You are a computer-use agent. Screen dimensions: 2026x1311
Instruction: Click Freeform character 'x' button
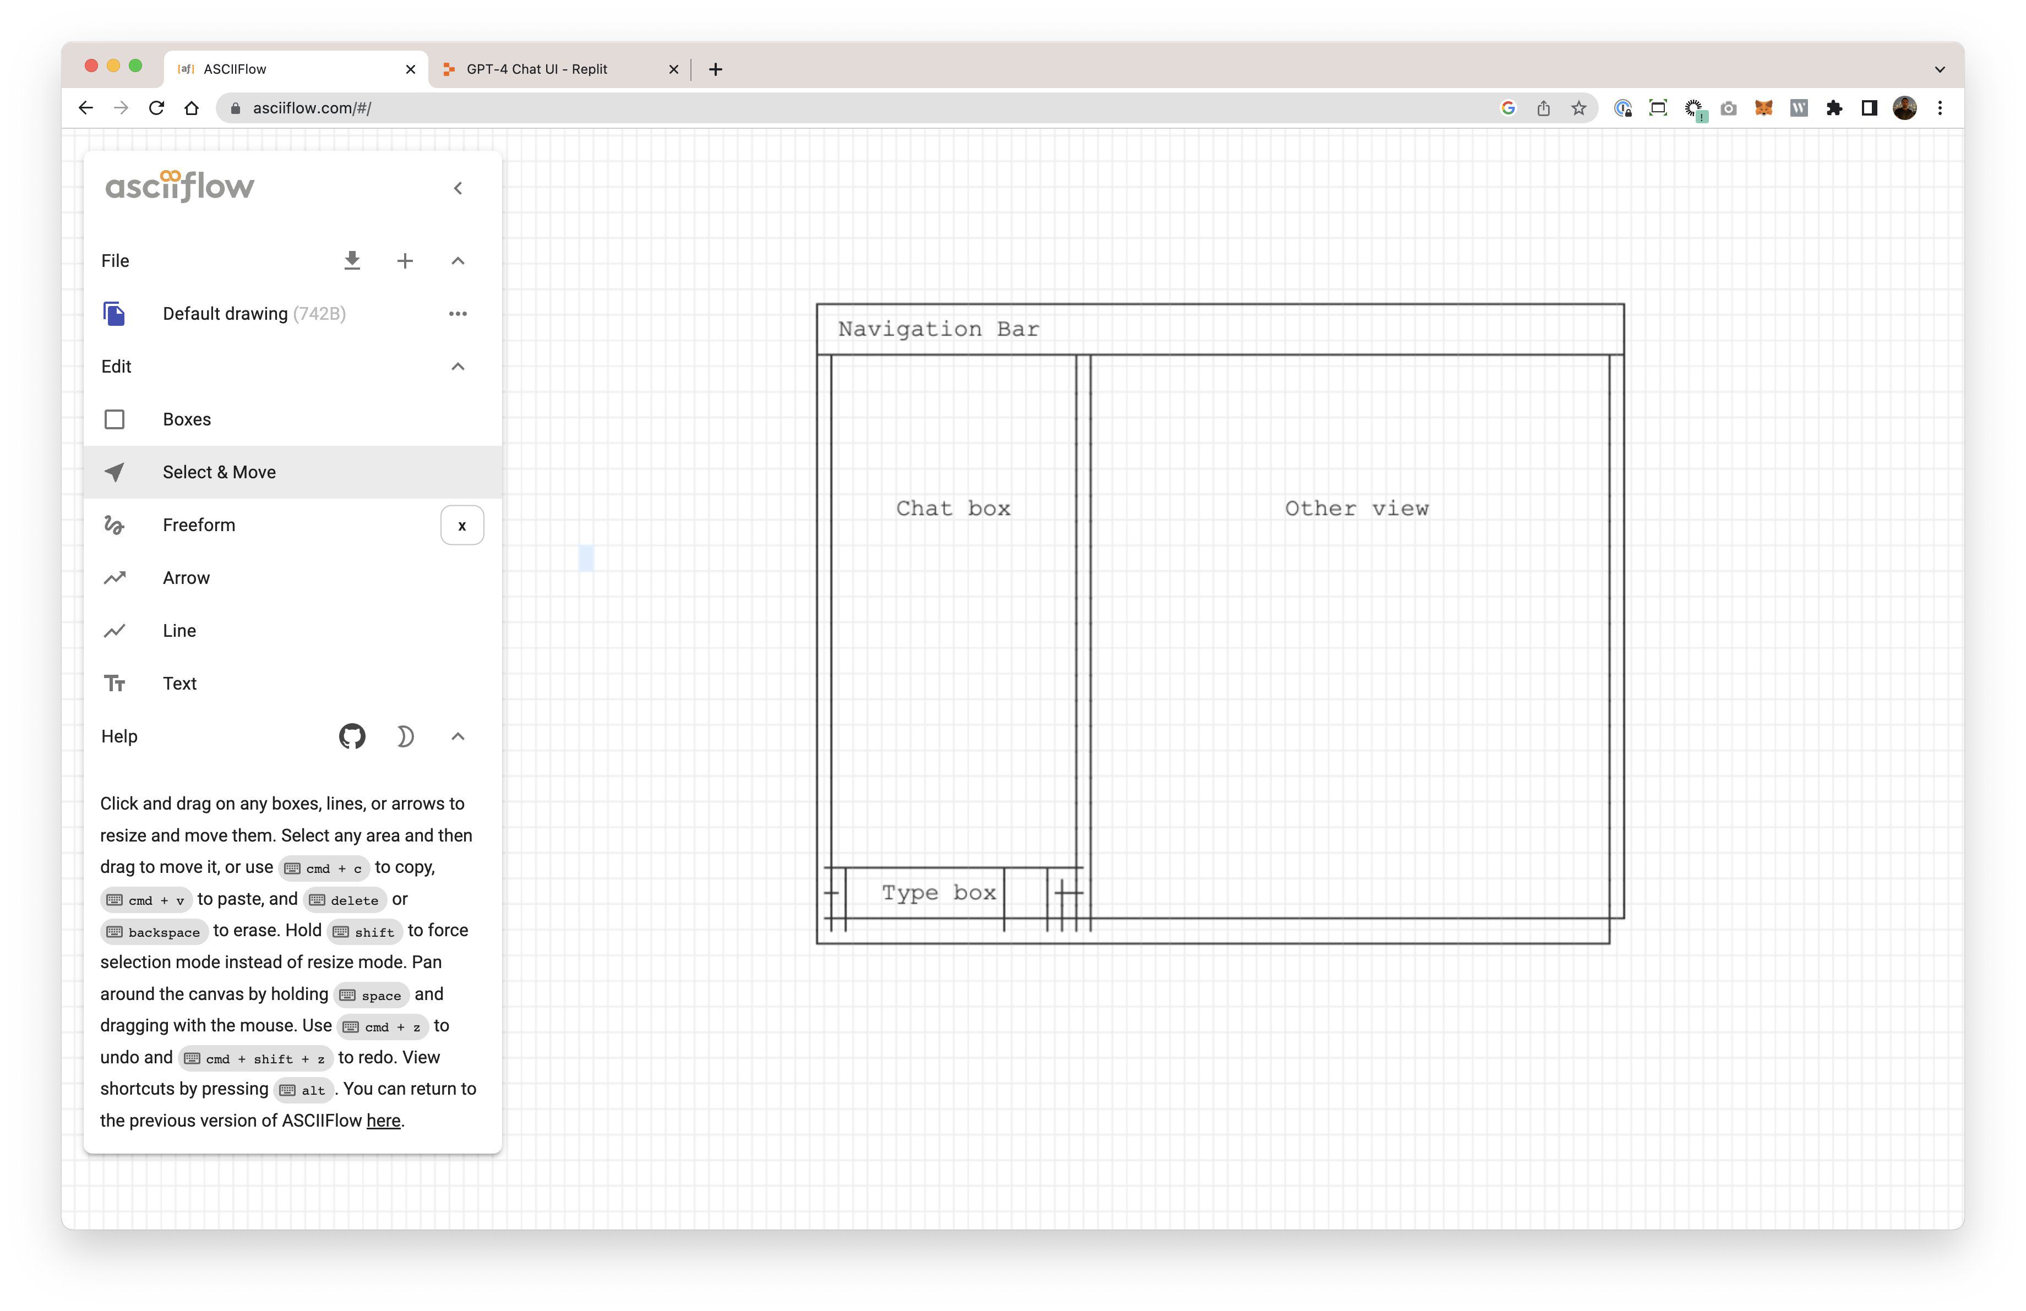click(462, 525)
